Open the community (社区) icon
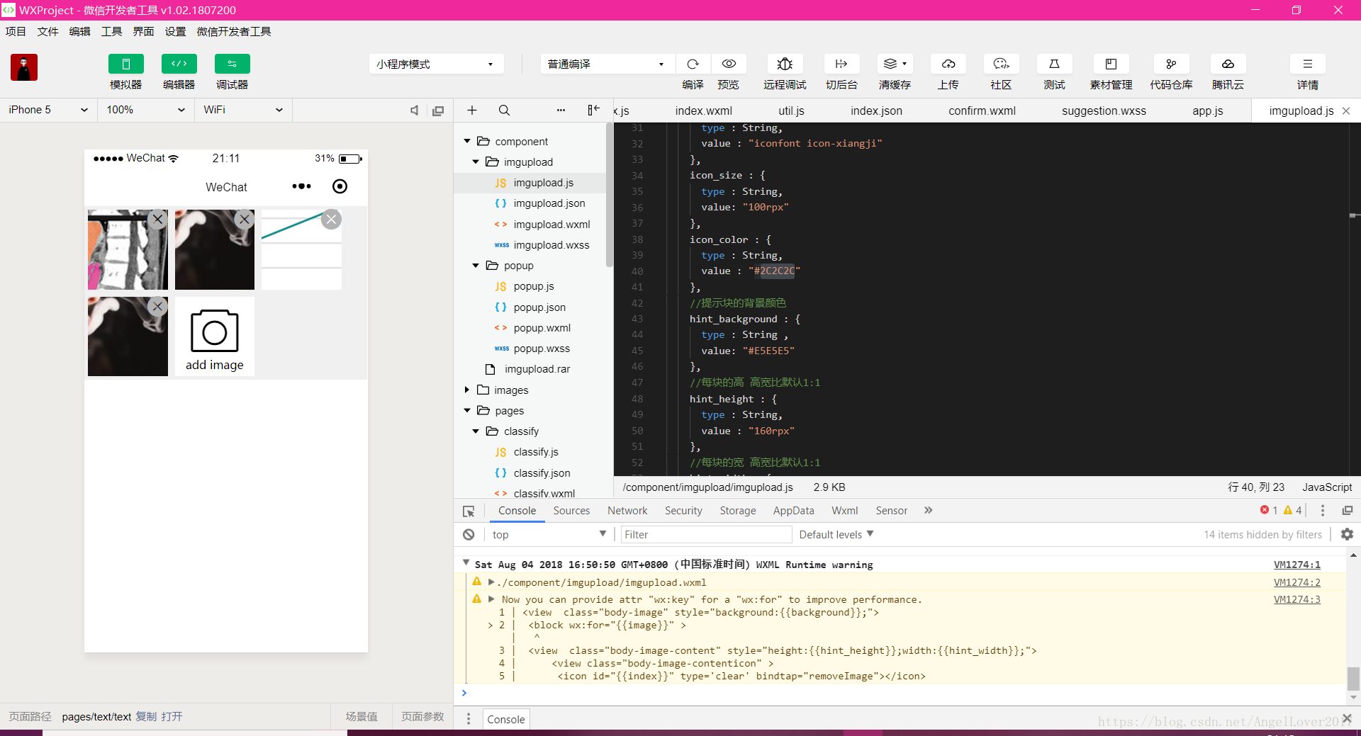 (x=1001, y=64)
